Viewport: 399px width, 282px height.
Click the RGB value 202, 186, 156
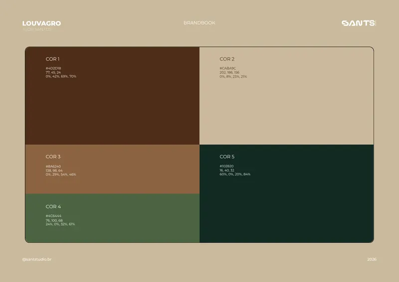coord(229,72)
